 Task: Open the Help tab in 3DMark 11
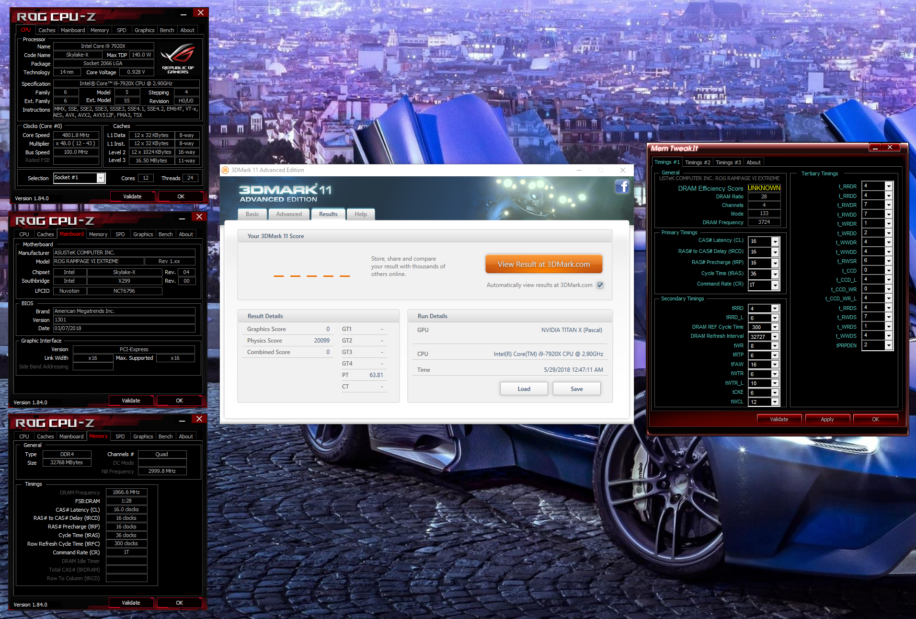(x=361, y=214)
